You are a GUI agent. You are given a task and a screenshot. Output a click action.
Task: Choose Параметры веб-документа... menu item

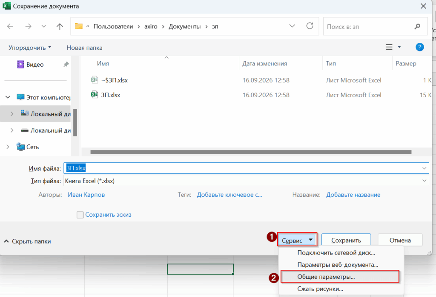coord(341,265)
